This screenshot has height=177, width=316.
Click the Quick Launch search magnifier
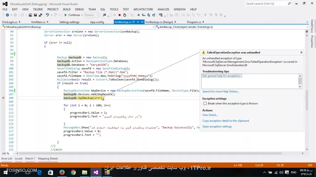pyautogui.click(x=289, y=4)
